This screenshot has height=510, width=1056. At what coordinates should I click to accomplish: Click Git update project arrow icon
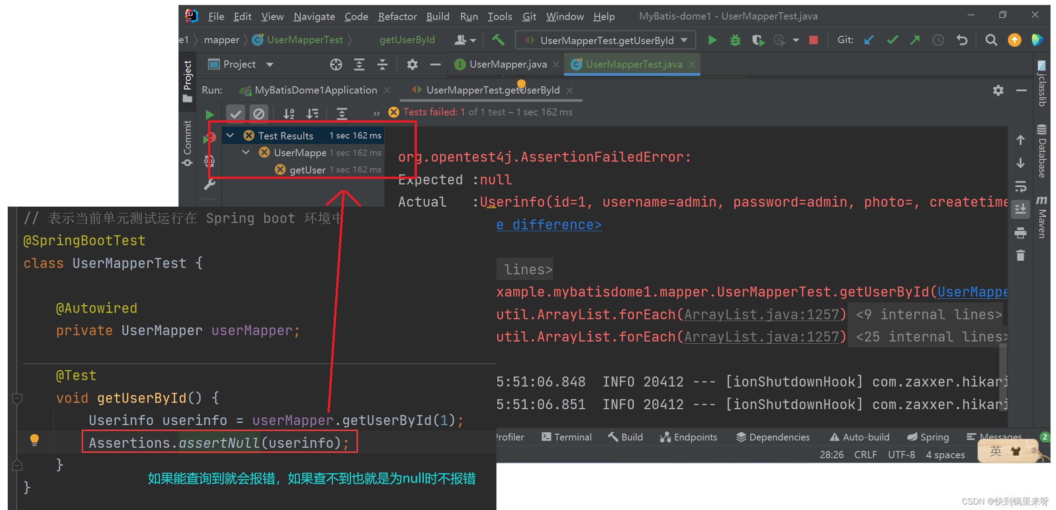[x=869, y=40]
